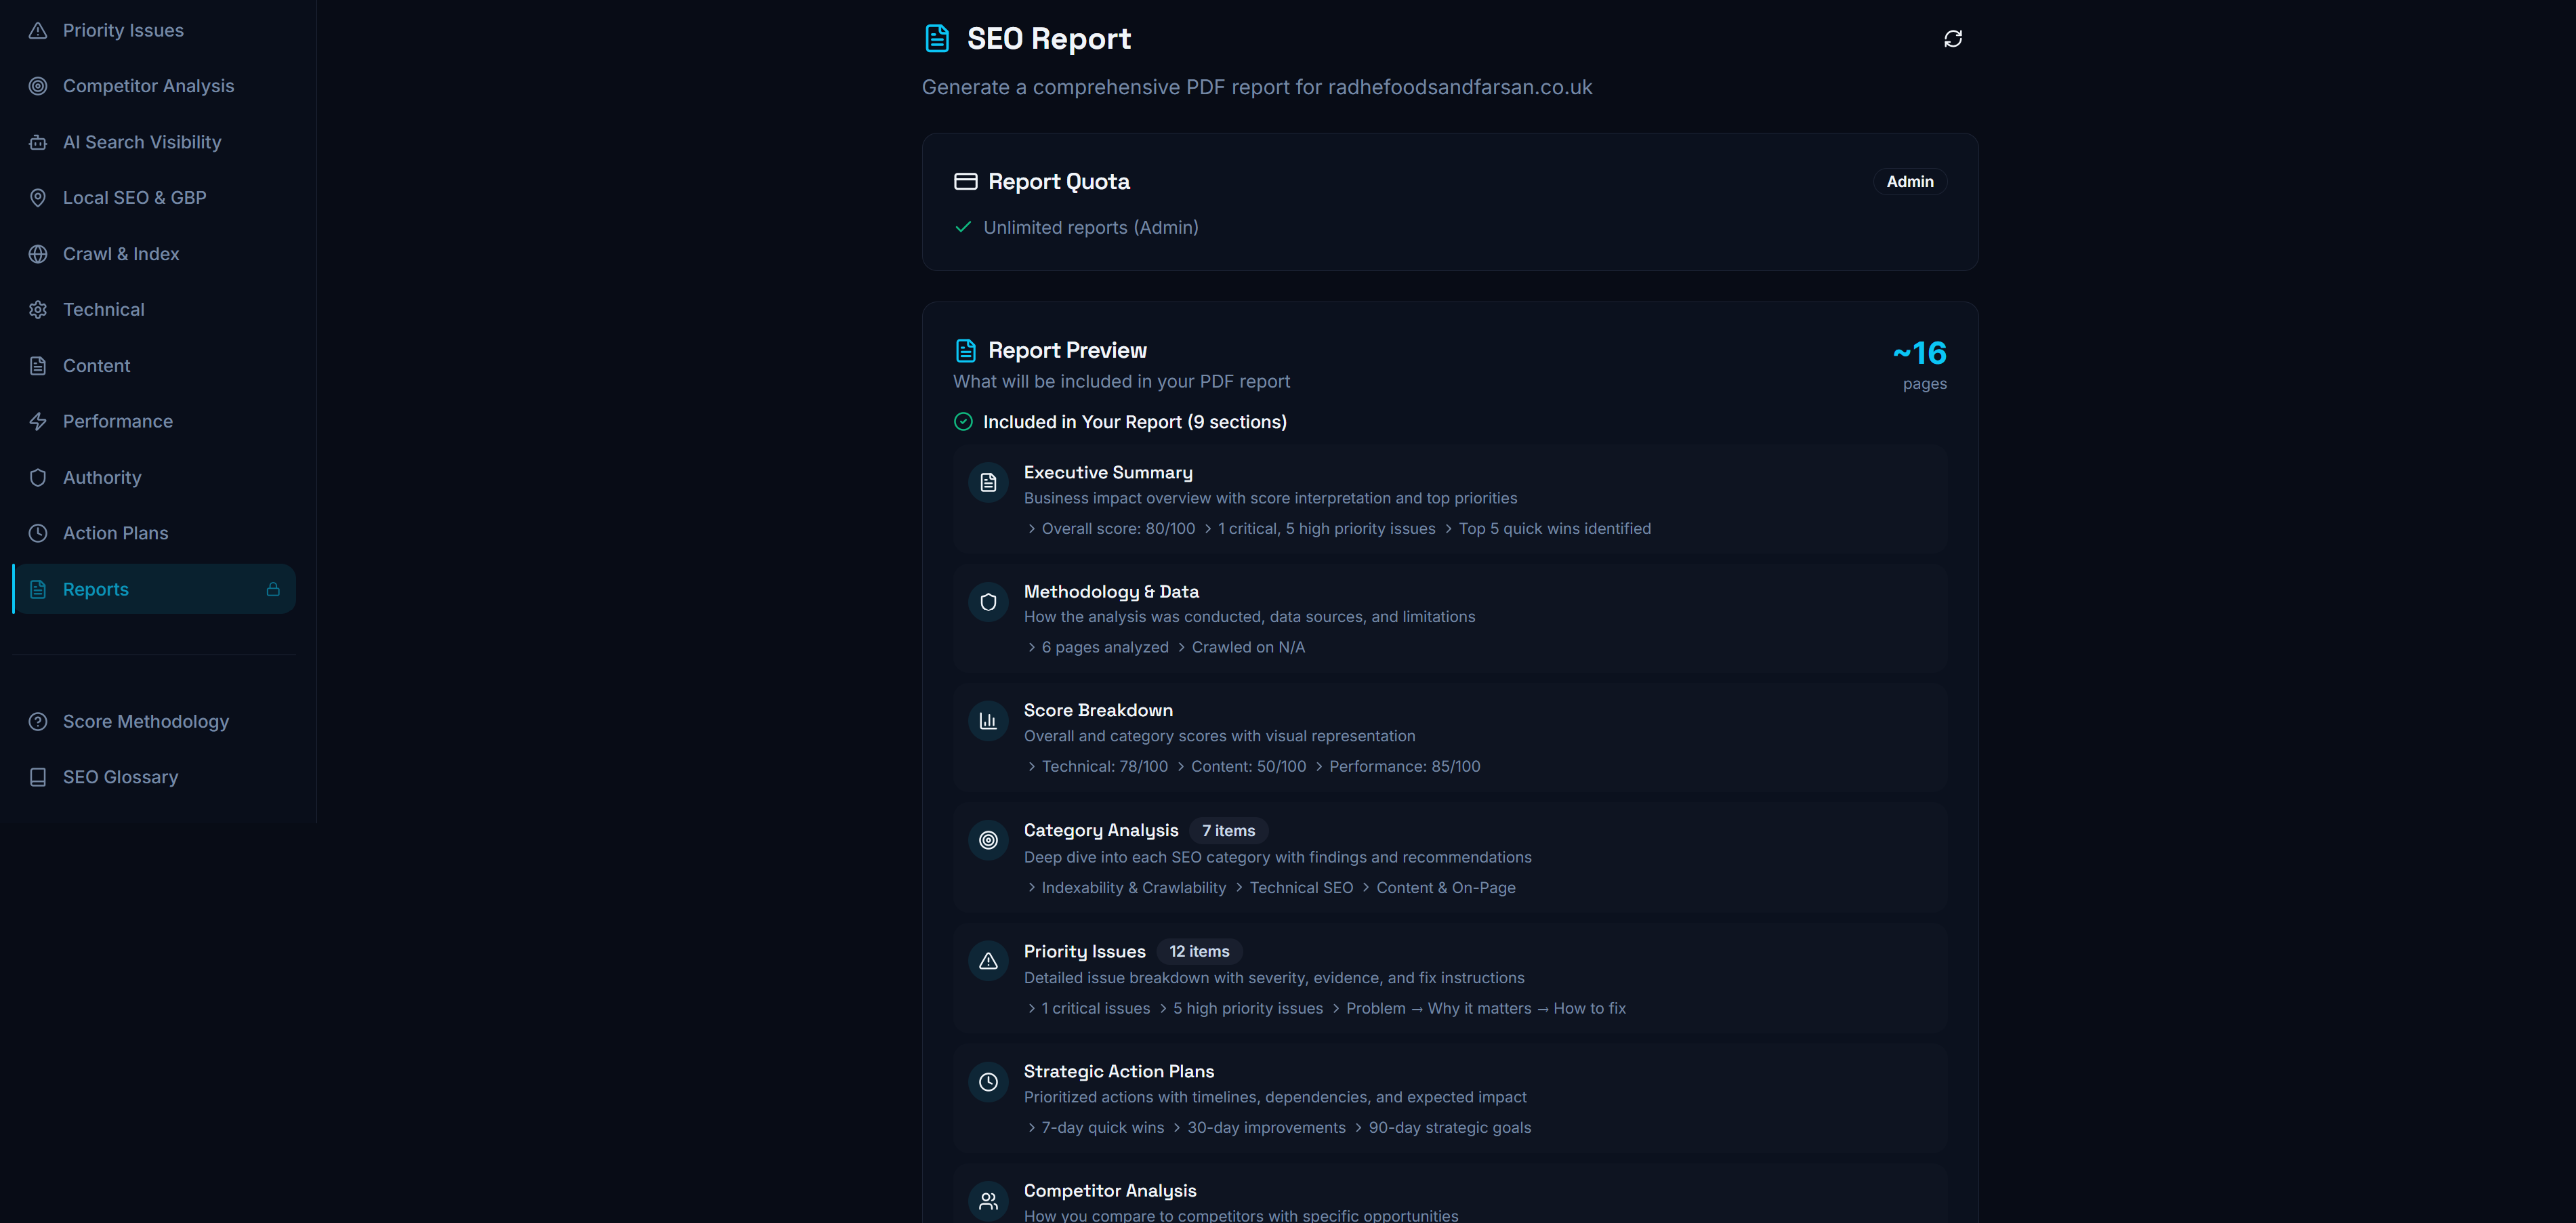The image size is (2576, 1223).
Task: Click the green check next to Included in Your Report
Action: (x=963, y=422)
